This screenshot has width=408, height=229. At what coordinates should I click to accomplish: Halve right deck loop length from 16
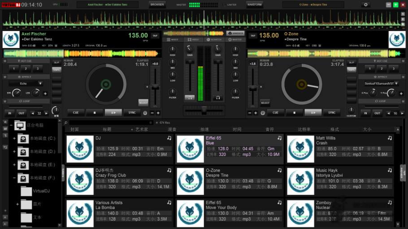[388, 113]
